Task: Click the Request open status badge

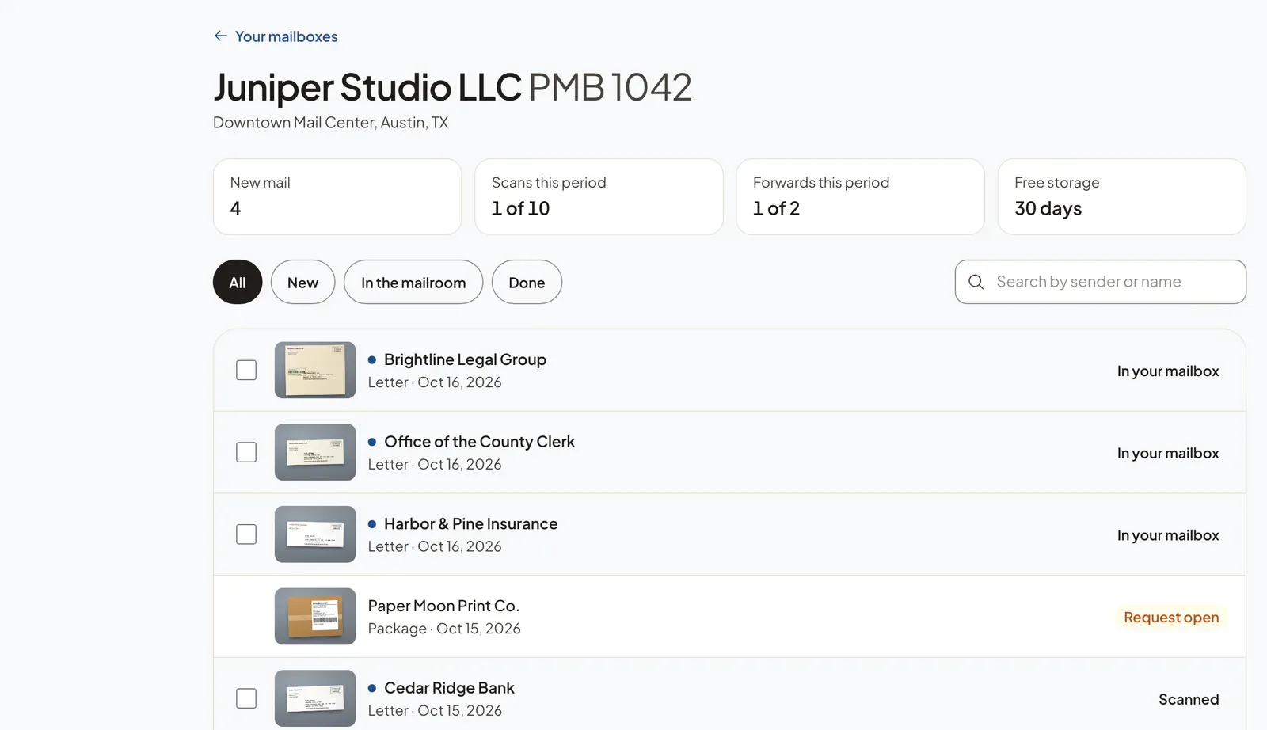Action: (x=1171, y=617)
